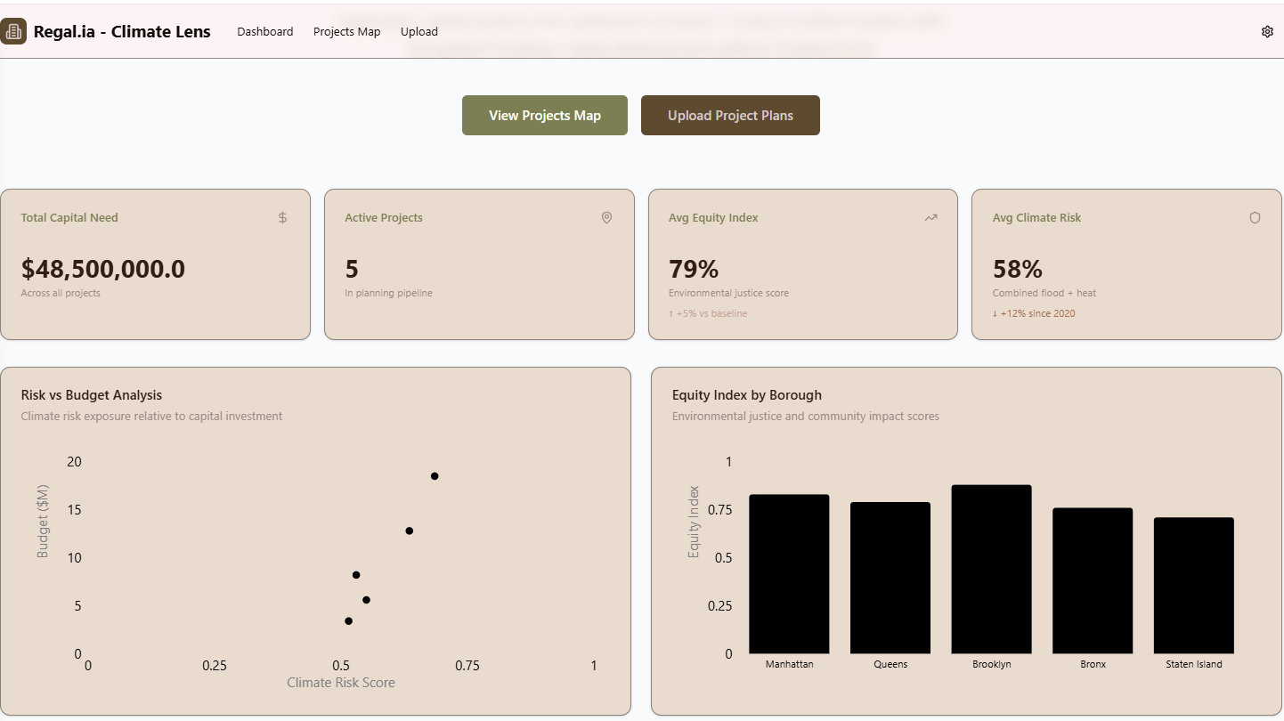The width and height of the screenshot is (1284, 721).
Task: Click 'Environmental justice score' text
Action: (x=728, y=293)
